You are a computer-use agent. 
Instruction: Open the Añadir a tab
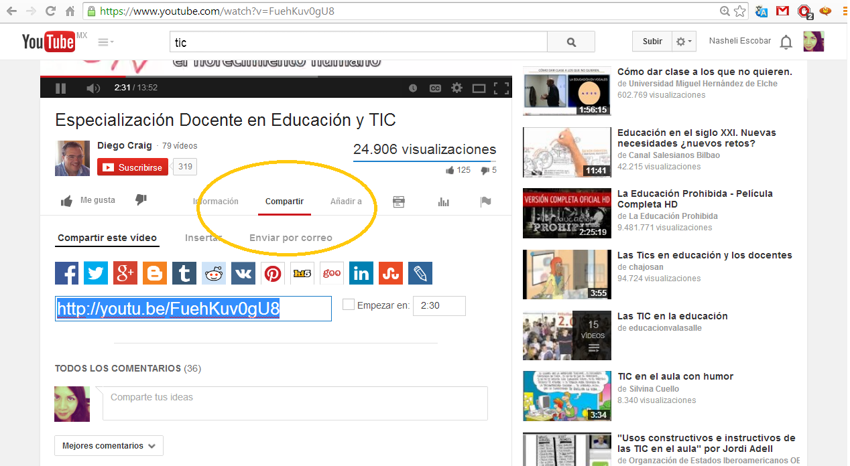click(x=346, y=202)
